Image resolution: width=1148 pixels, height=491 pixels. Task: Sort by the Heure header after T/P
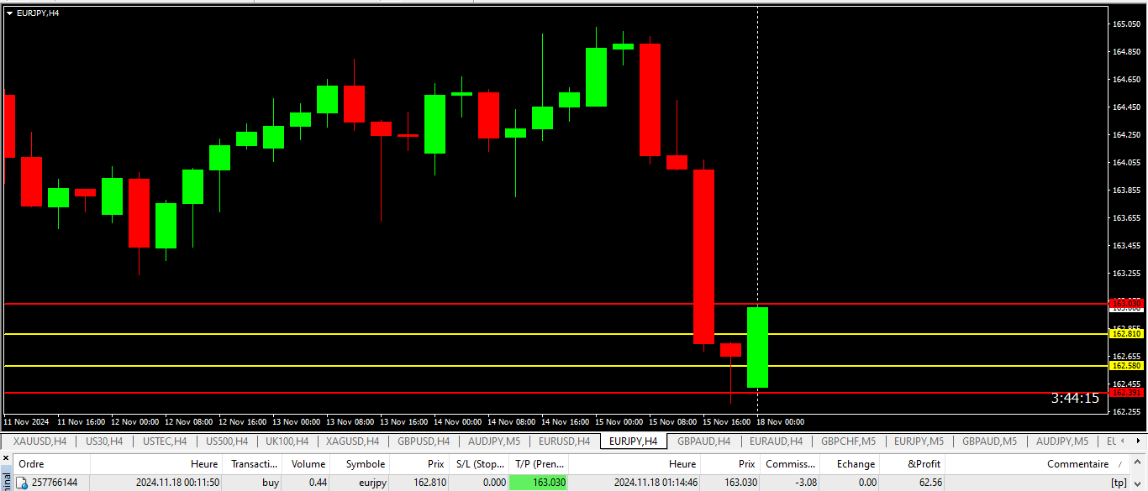[635, 464]
